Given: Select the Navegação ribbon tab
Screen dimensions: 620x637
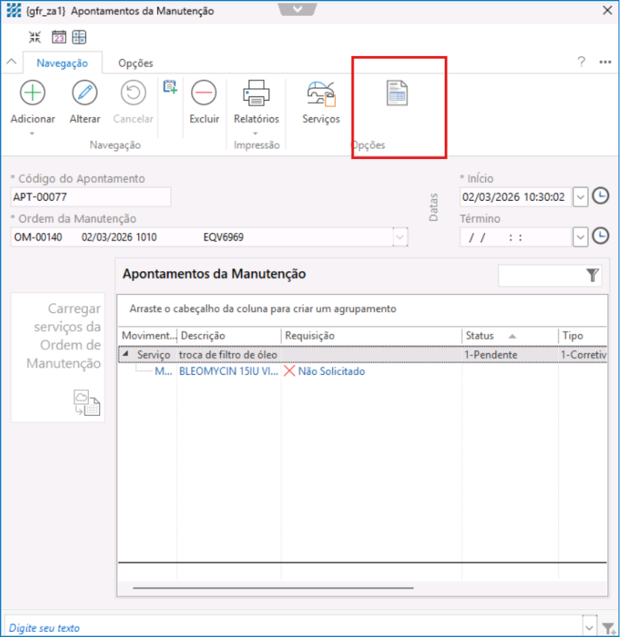Looking at the screenshot, I should [63, 63].
